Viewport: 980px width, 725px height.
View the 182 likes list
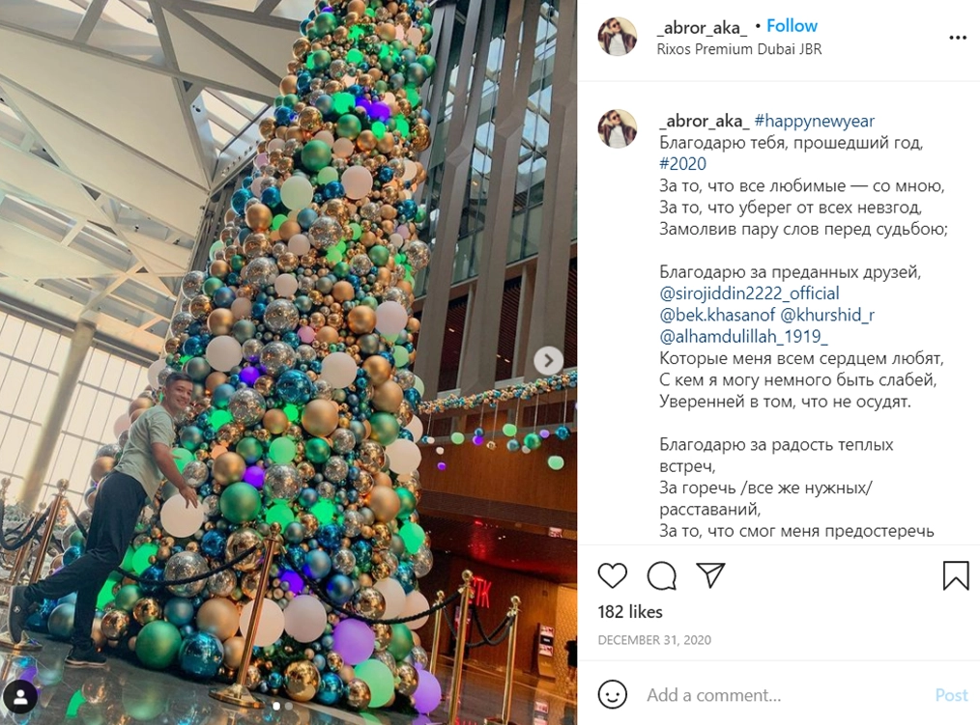[x=630, y=612]
